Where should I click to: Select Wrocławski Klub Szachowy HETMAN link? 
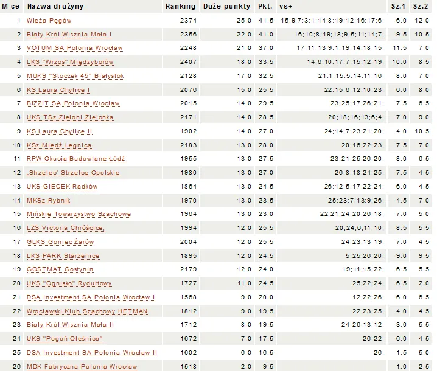pyautogui.click(x=86, y=311)
